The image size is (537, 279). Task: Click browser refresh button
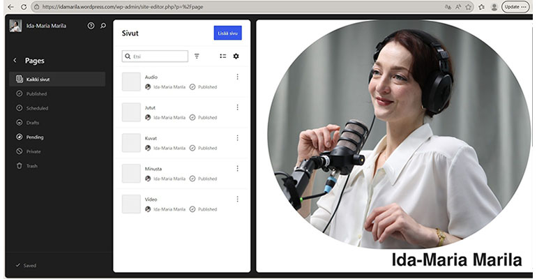[x=24, y=7]
